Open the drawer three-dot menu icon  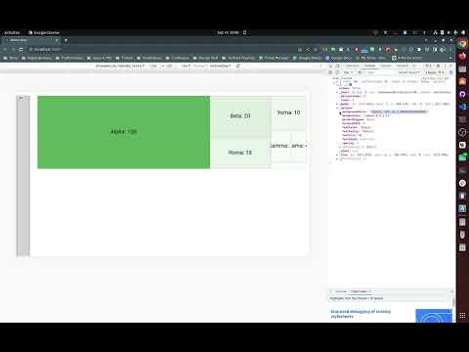(331, 291)
